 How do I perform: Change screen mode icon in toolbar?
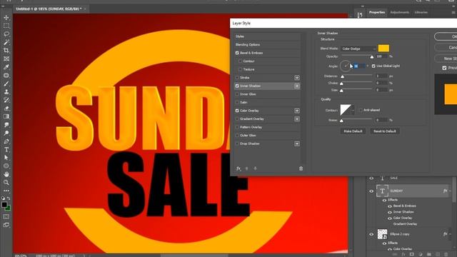(x=6, y=225)
